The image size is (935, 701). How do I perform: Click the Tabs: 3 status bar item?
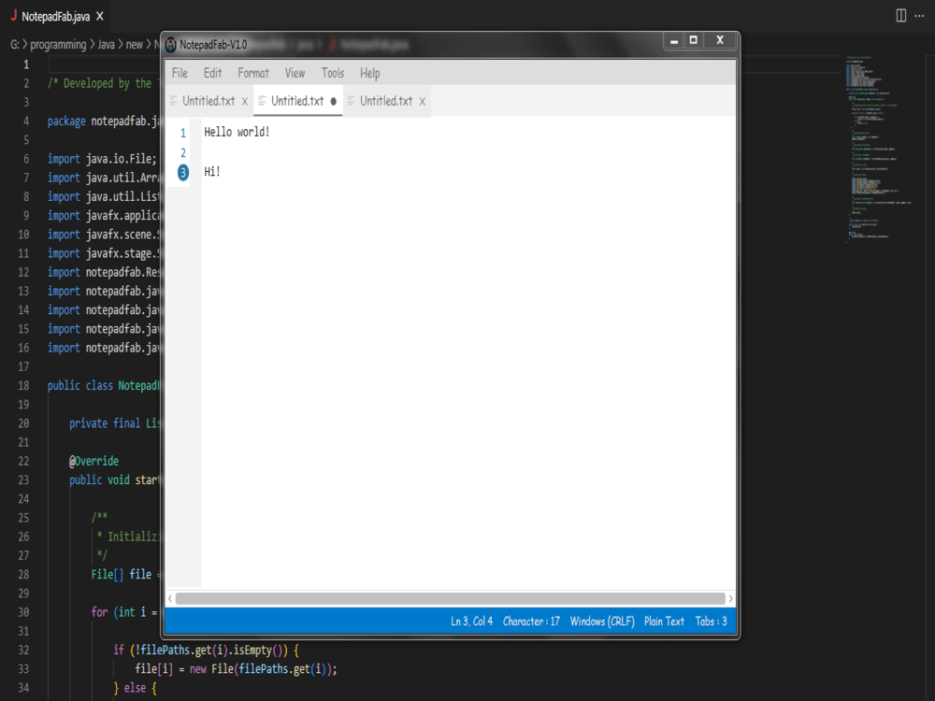pos(711,621)
